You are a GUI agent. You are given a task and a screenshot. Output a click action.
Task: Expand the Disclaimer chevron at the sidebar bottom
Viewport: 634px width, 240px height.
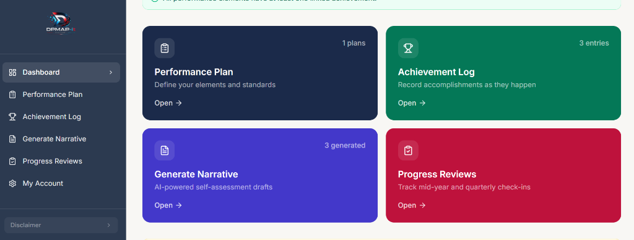108,225
